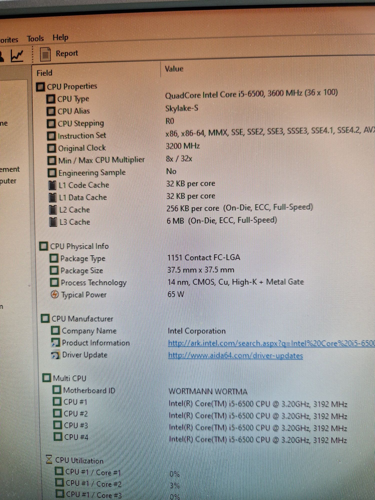The image size is (375, 500).
Task: Click the icon beside CPU Type
Action: [50, 99]
